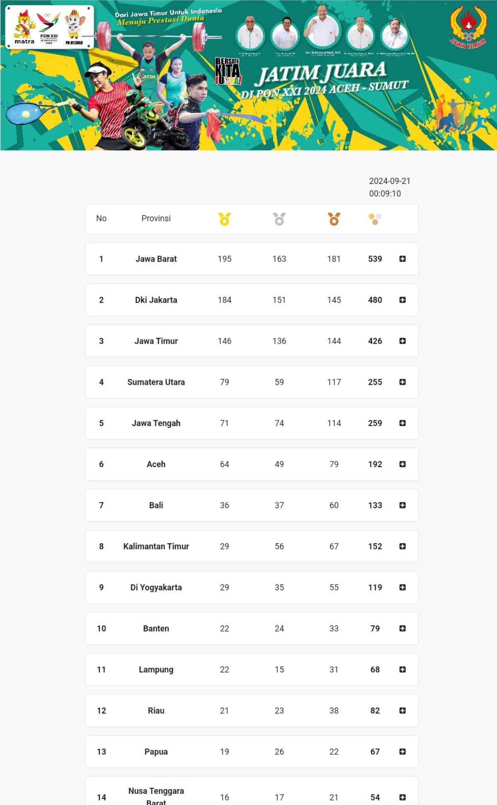Screen dimensions: 497x805
Task: Click the Bali province name
Action: click(x=156, y=505)
